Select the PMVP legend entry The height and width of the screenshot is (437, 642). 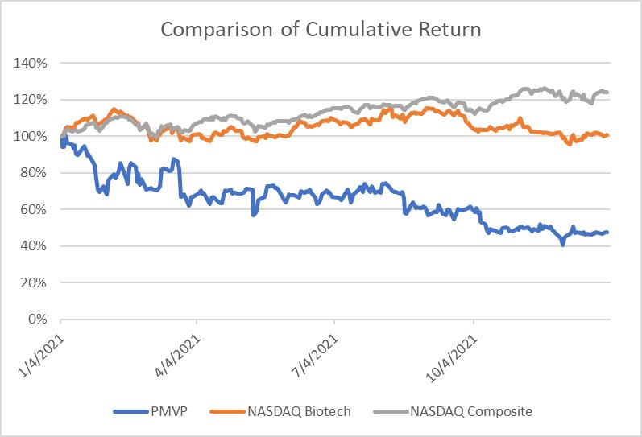(151, 411)
